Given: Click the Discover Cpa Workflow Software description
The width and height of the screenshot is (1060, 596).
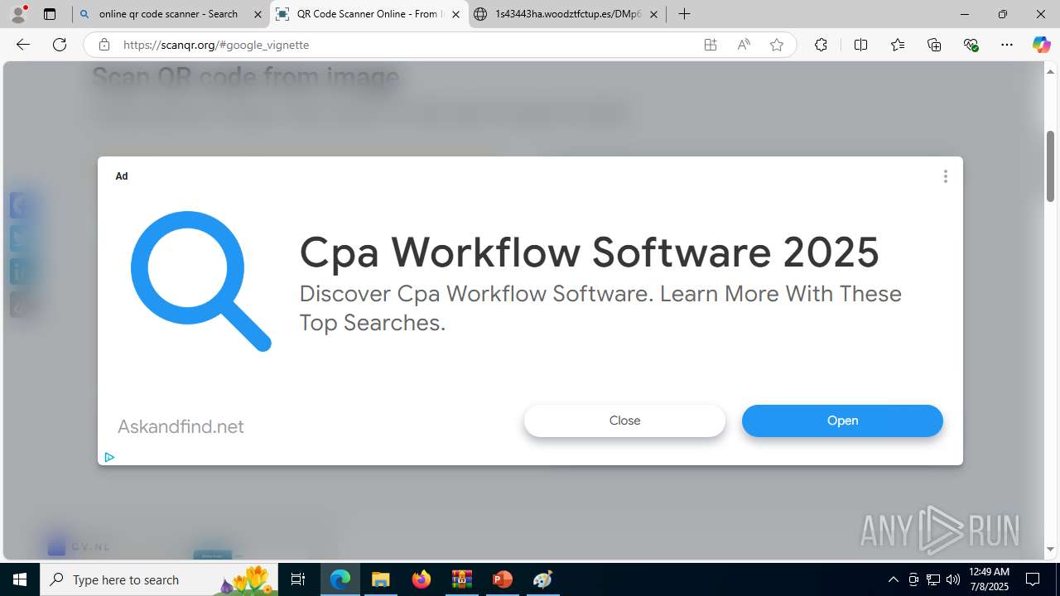Looking at the screenshot, I should [600, 308].
